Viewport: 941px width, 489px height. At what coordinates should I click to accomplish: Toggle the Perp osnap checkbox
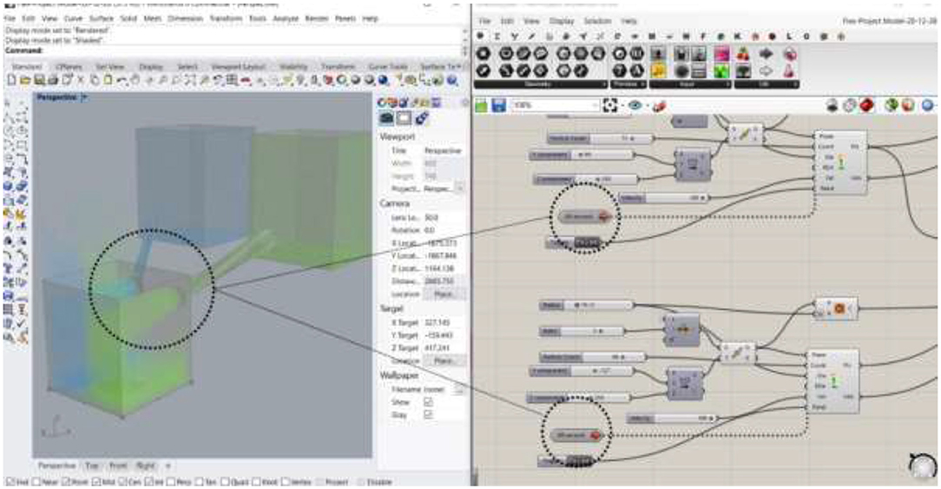(171, 482)
